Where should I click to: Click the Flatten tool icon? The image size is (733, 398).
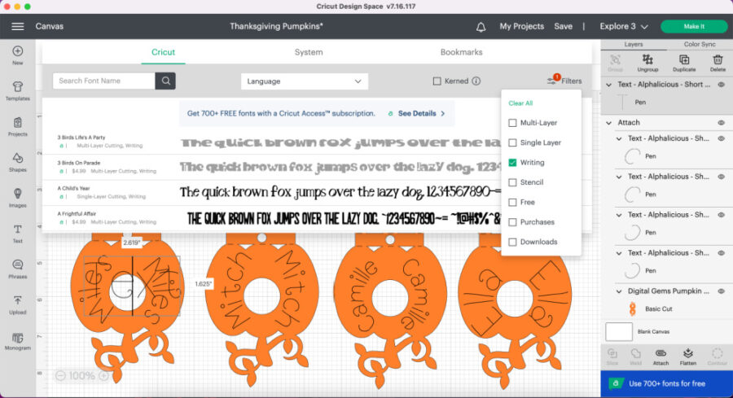(x=687, y=356)
